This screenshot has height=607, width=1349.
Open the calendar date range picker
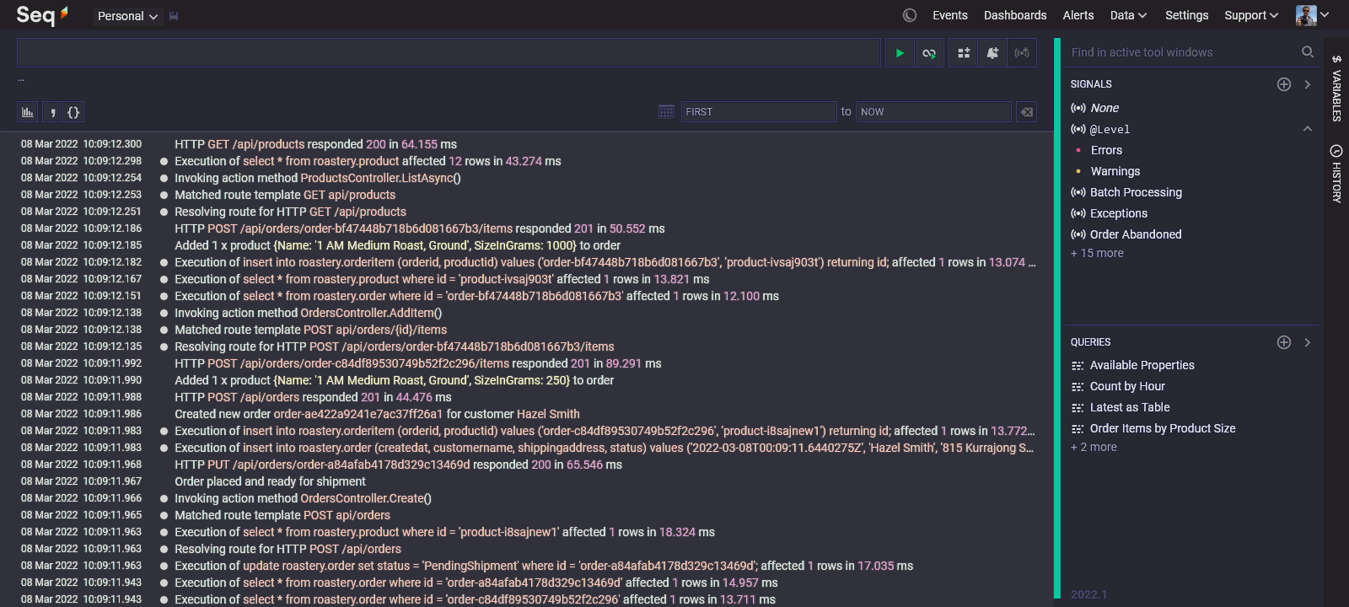click(x=666, y=112)
